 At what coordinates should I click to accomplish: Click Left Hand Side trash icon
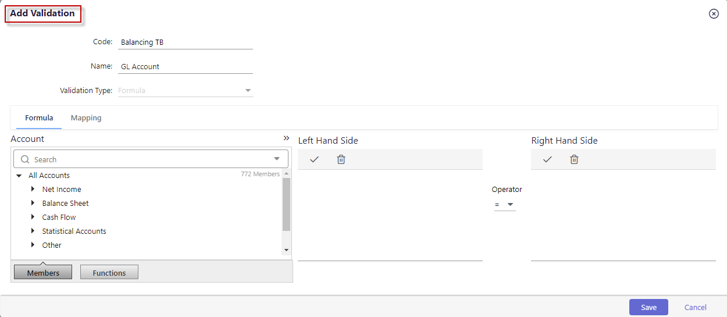click(x=341, y=159)
